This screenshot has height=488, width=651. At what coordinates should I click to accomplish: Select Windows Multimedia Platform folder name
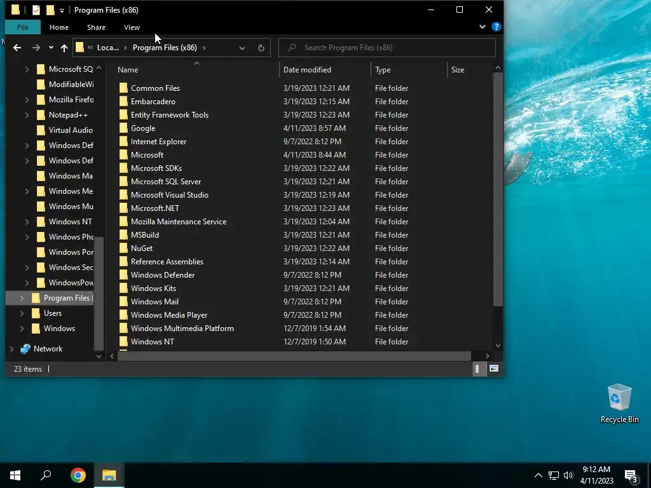pos(182,329)
